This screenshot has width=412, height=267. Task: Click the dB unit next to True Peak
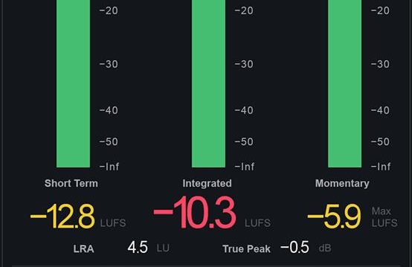pyautogui.click(x=325, y=248)
